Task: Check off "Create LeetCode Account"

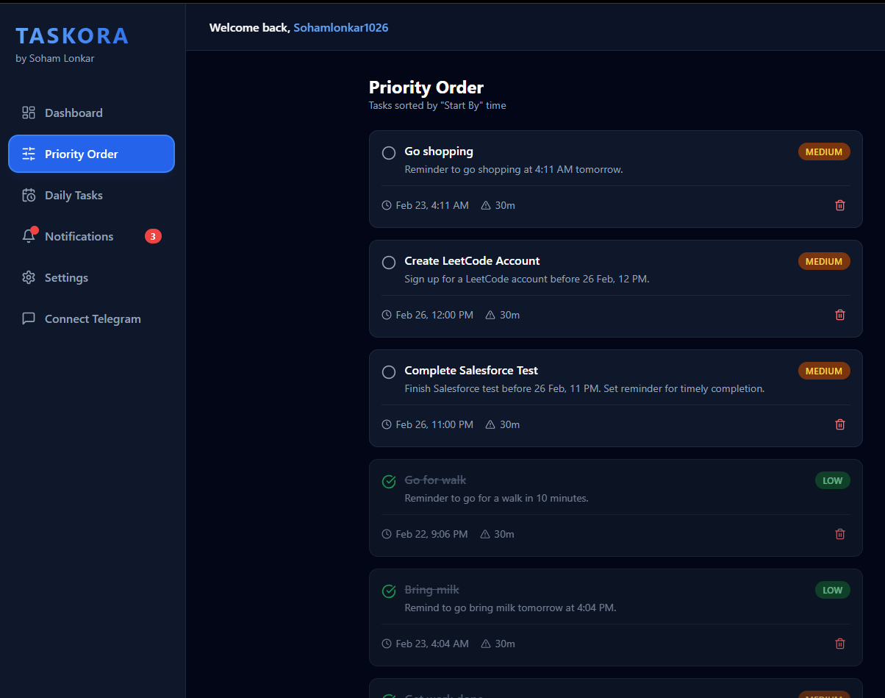Action: pos(389,263)
